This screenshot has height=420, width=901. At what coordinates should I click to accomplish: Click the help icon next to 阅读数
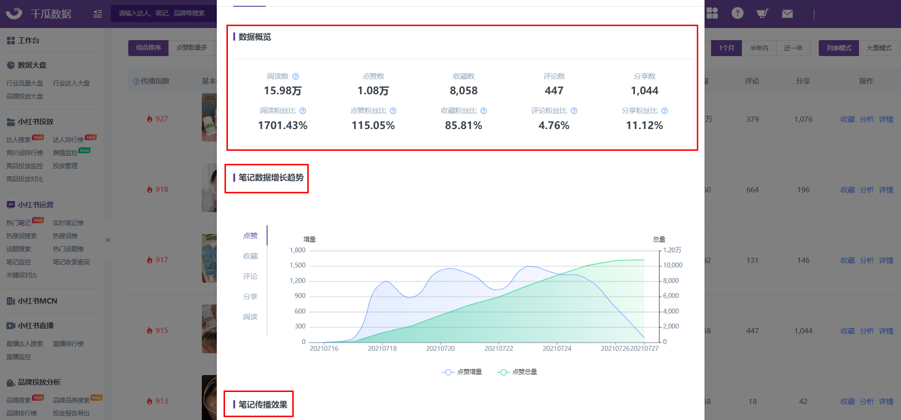coord(296,76)
